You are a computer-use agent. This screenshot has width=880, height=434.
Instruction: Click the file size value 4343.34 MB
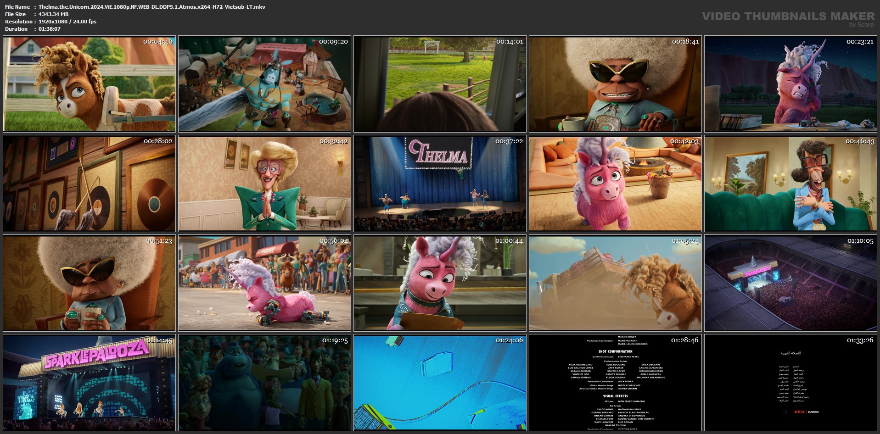click(x=54, y=14)
